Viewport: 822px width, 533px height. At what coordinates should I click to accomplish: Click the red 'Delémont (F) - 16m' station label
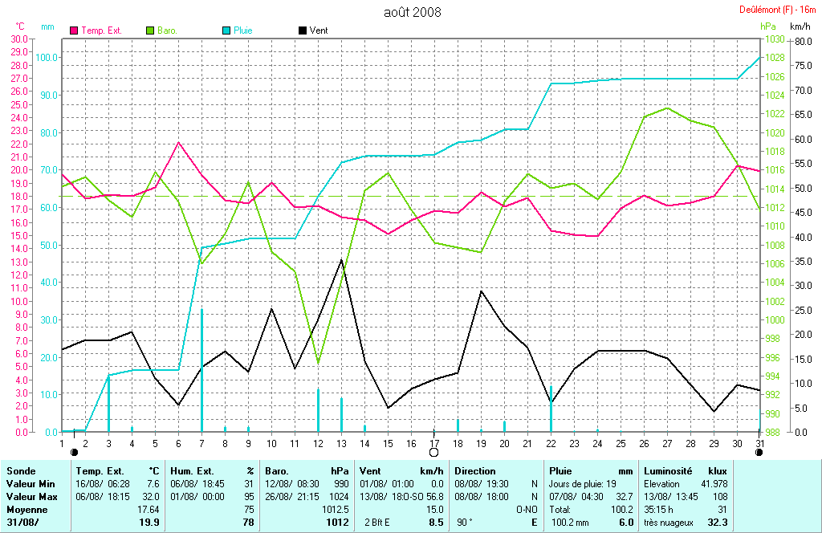coord(778,10)
